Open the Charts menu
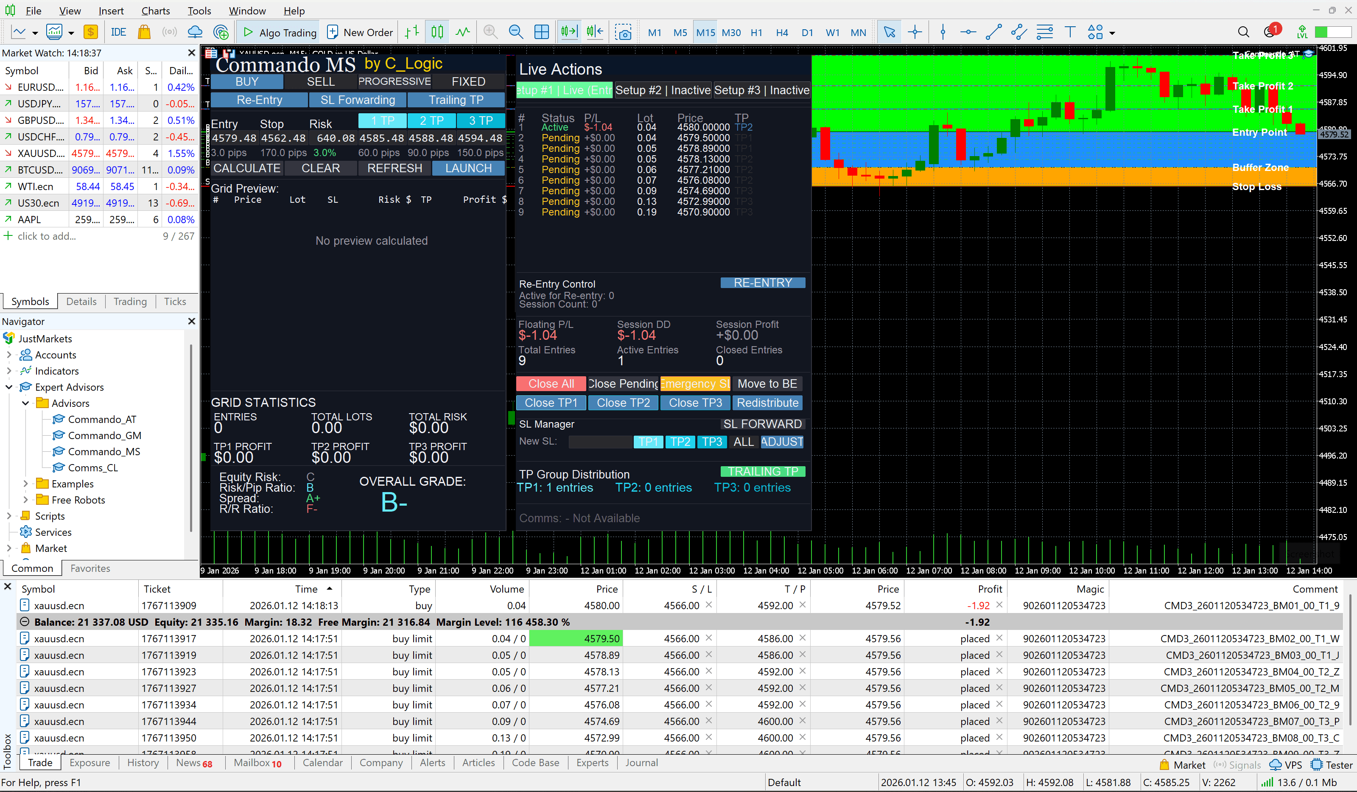 point(155,11)
